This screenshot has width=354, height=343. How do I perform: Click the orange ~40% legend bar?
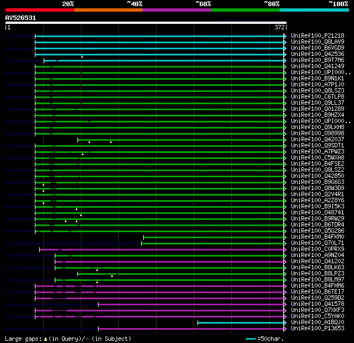click(108, 10)
